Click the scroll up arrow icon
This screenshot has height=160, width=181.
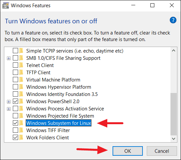(x=173, y=51)
